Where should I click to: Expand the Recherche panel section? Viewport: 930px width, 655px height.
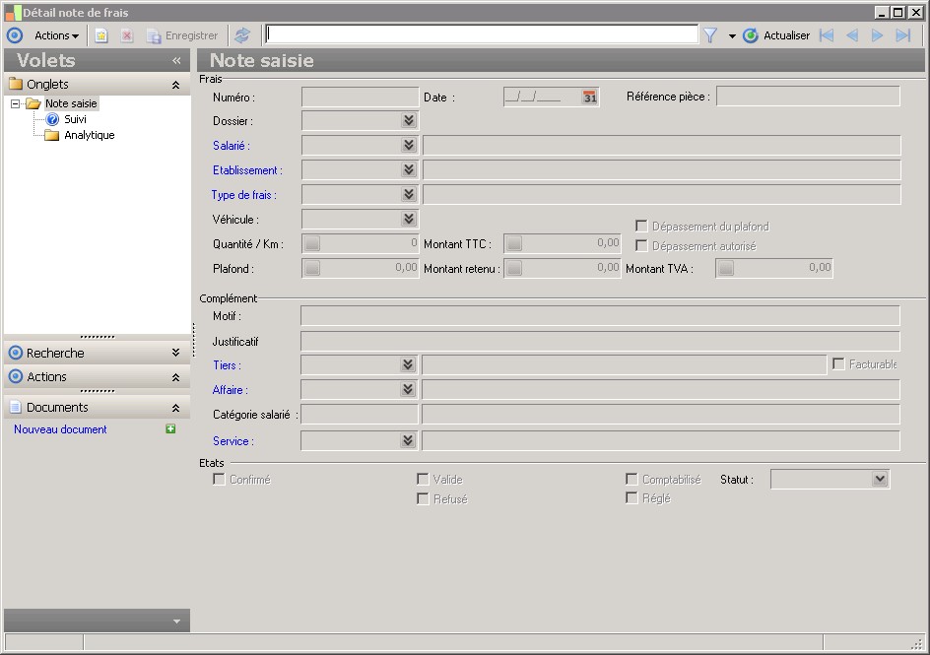(x=175, y=353)
